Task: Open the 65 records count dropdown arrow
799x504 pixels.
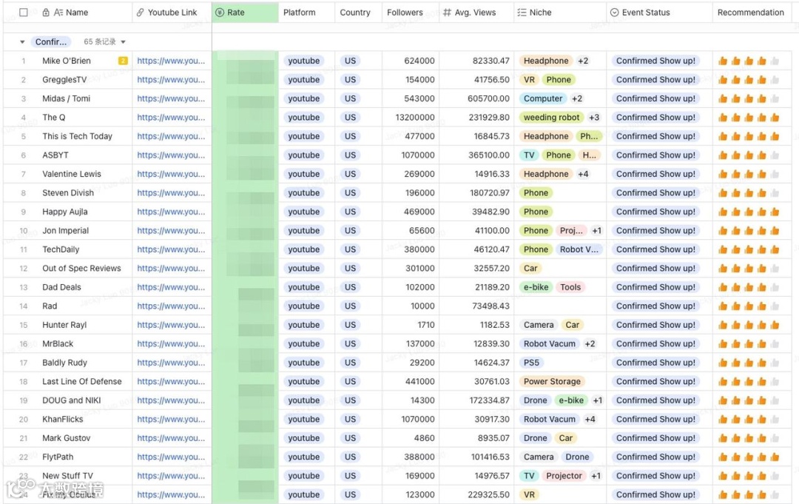Action: pyautogui.click(x=124, y=41)
